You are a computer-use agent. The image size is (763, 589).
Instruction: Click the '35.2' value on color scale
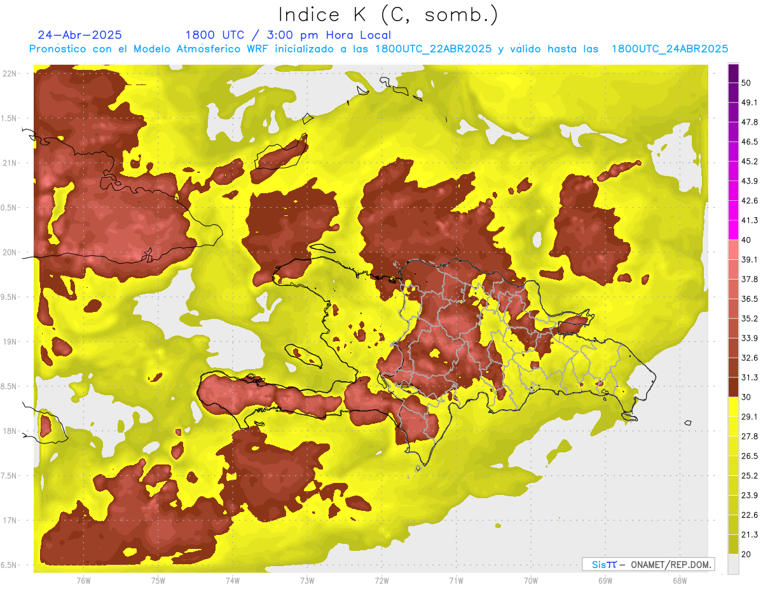click(750, 318)
